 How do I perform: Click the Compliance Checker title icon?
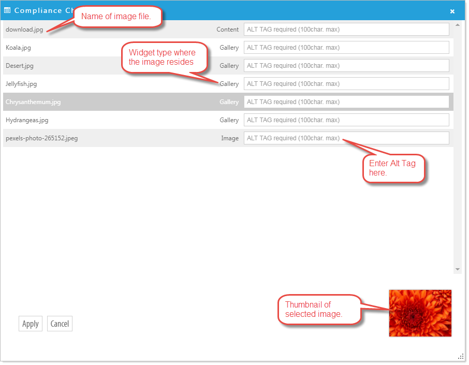[7, 10]
